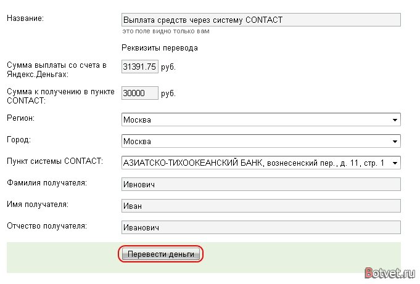
Task: Click the label 'Сумма выплаты со счета в Яндекс.Деньгах:'
Action: tap(57, 70)
